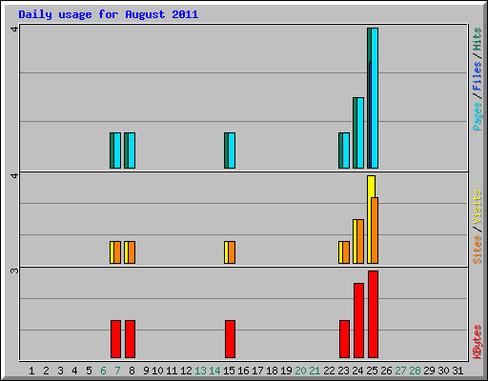The height and width of the screenshot is (381, 488).
Task: Click day label '2' on the x-axis
Action: [x=46, y=371]
